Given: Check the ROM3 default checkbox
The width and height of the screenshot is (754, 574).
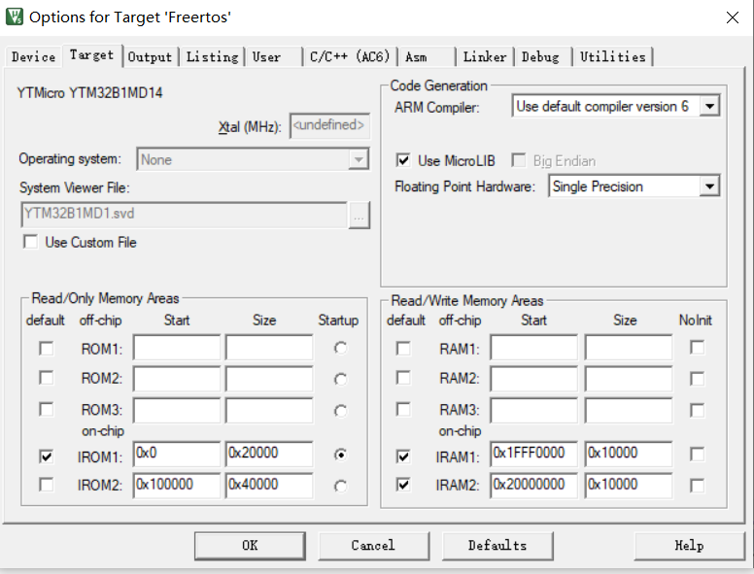Looking at the screenshot, I should coord(47,409).
